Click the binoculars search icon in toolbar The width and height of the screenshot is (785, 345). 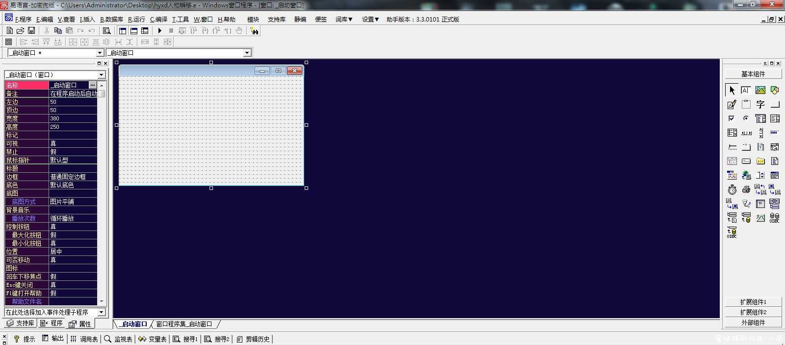coord(254,30)
